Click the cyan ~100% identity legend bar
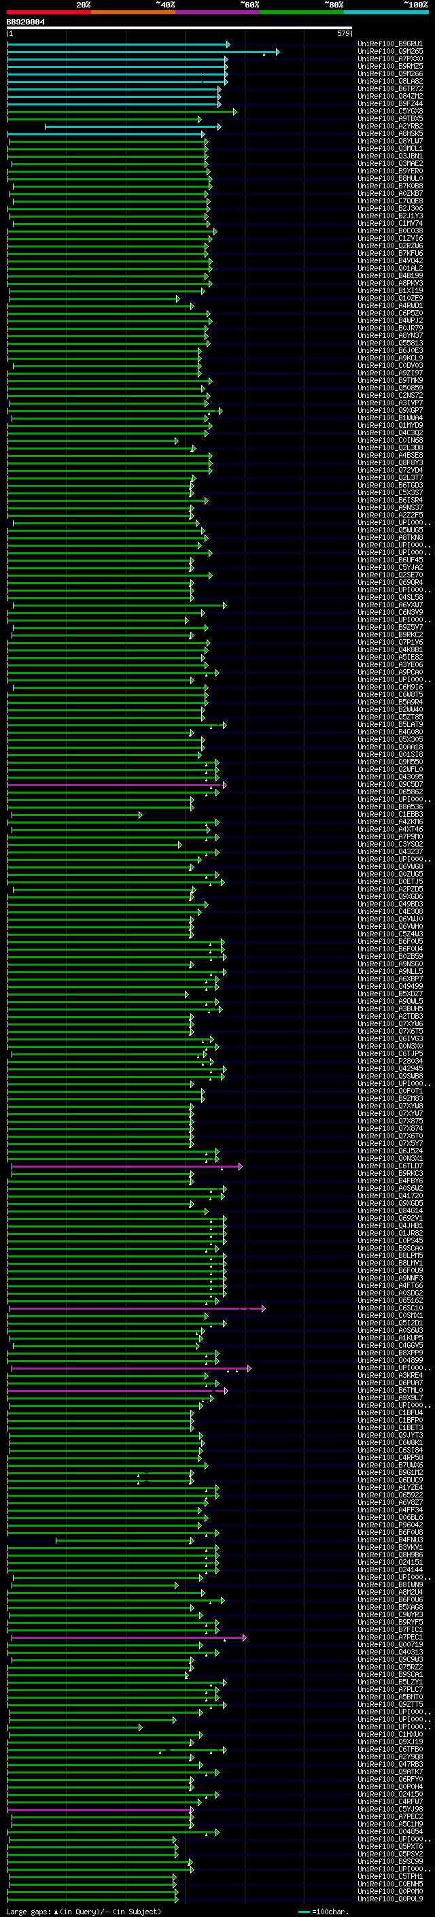435x1917 pixels. [x=386, y=12]
